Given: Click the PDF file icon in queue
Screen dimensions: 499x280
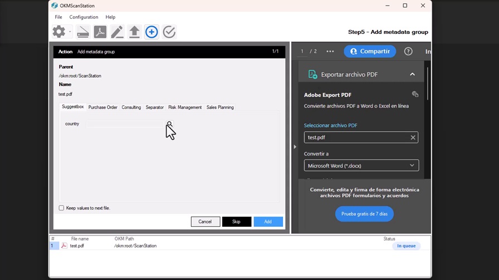Looking at the screenshot, I should (64, 246).
